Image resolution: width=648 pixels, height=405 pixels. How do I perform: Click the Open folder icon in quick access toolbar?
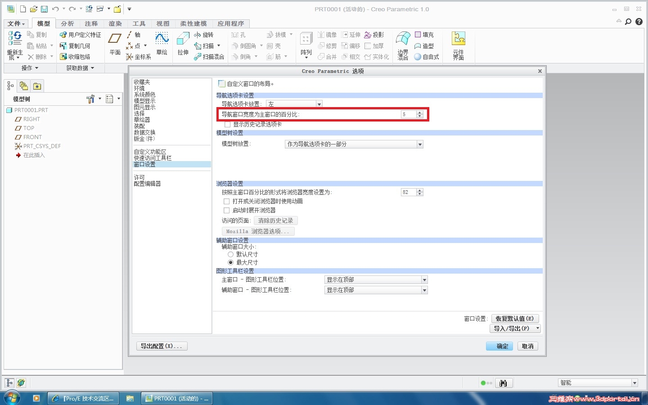[x=34, y=9]
